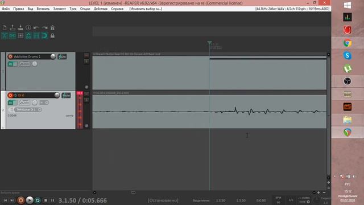This screenshot has height=205, width=364.
Task: Click the audio info in menu bar
Action: coord(292,9)
